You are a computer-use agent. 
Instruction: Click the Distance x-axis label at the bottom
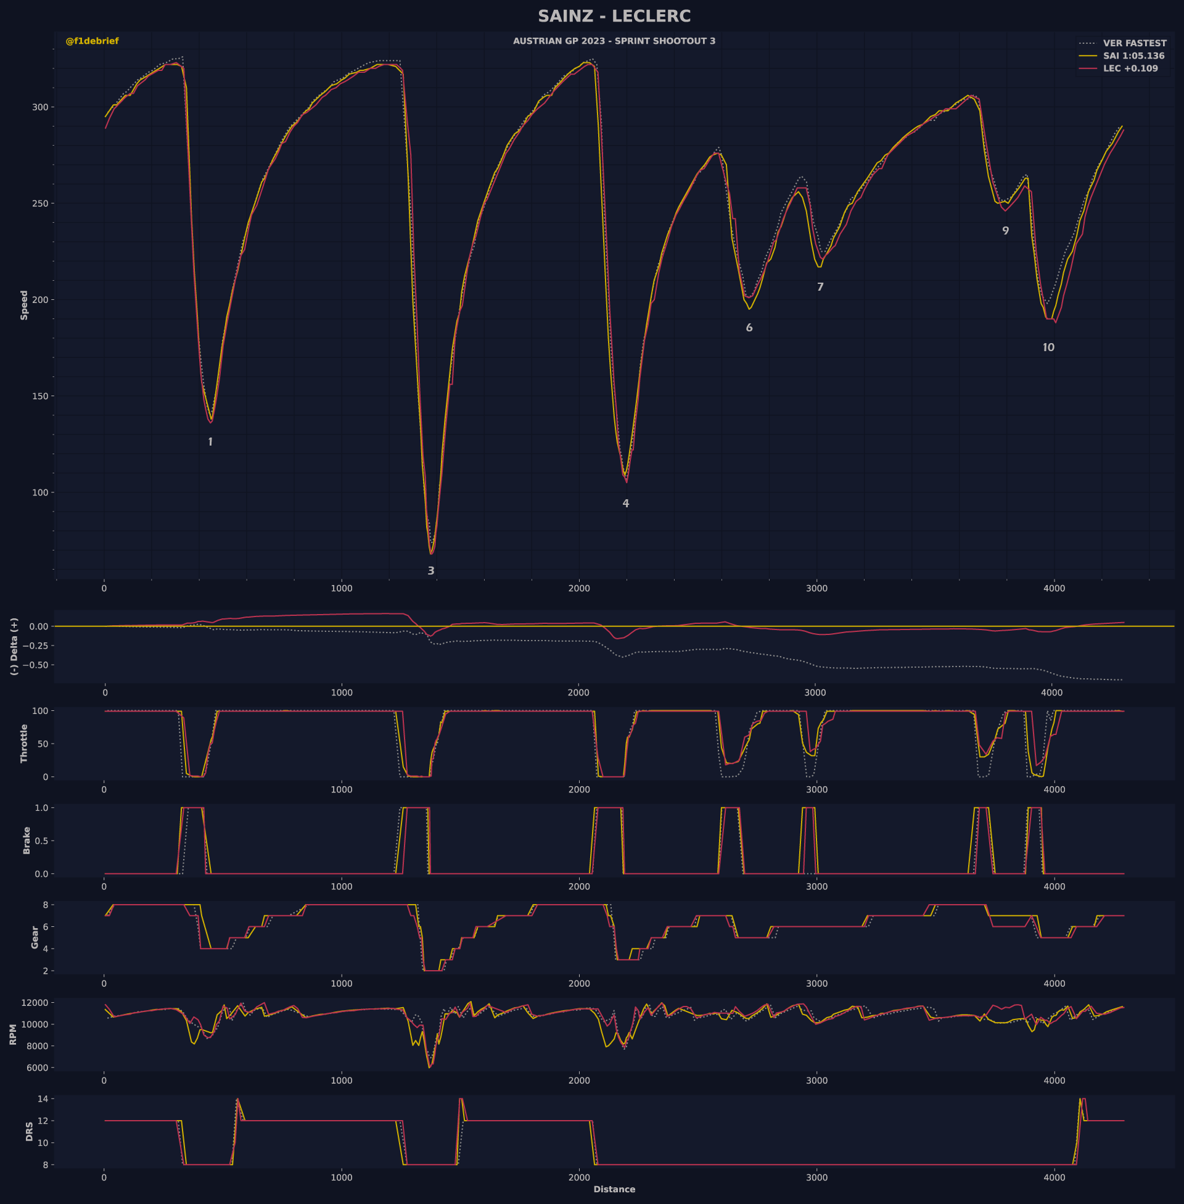point(614,1189)
